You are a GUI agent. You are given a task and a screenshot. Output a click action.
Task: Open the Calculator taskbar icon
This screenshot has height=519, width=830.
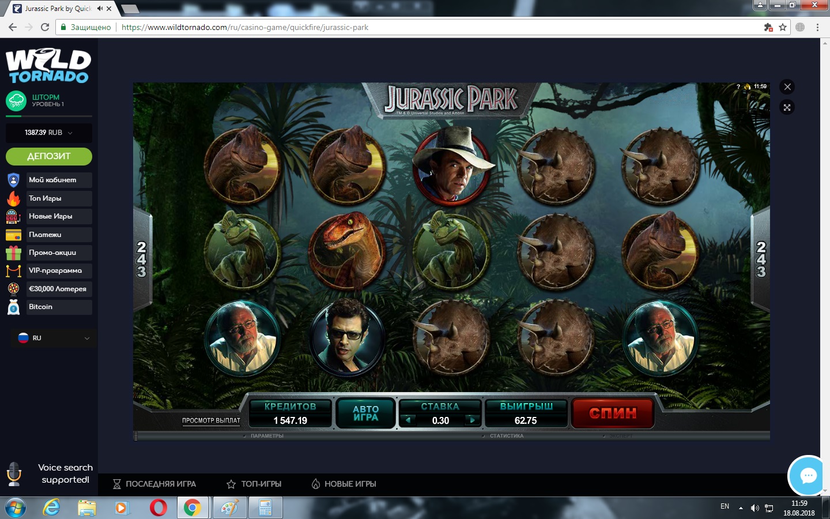tap(265, 508)
